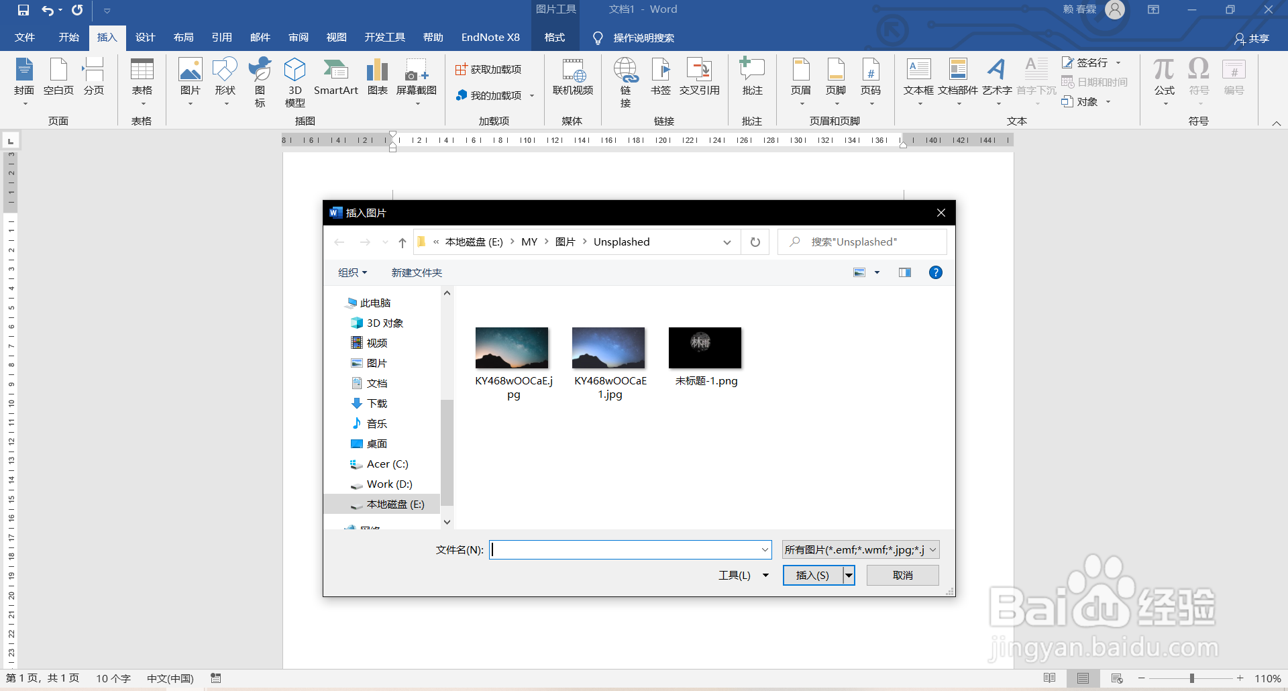
Task: Insert an online video (联机视频)
Action: 573,78
